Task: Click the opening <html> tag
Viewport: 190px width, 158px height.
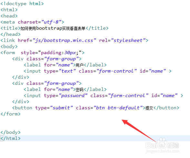Action: pos(9,10)
